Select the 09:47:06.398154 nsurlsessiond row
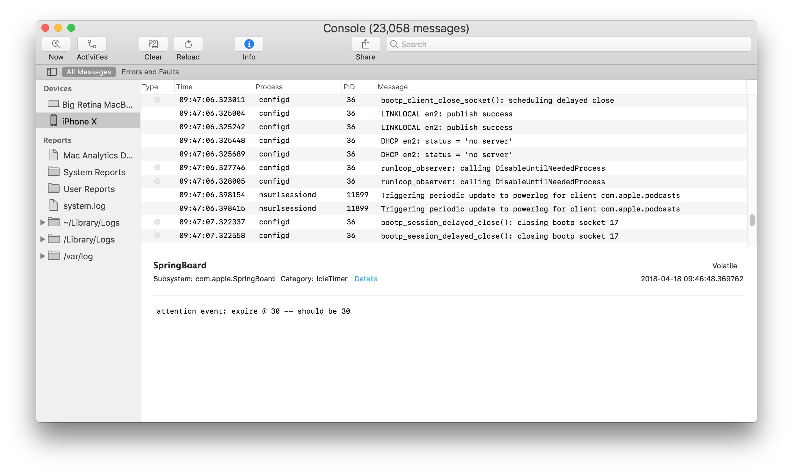Viewport: 793px width, 474px height. pyautogui.click(x=444, y=195)
